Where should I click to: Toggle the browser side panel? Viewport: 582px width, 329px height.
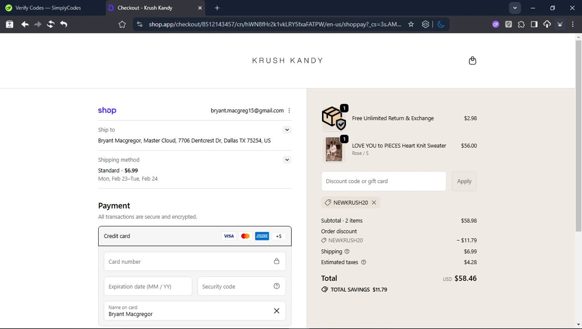[x=534, y=24]
